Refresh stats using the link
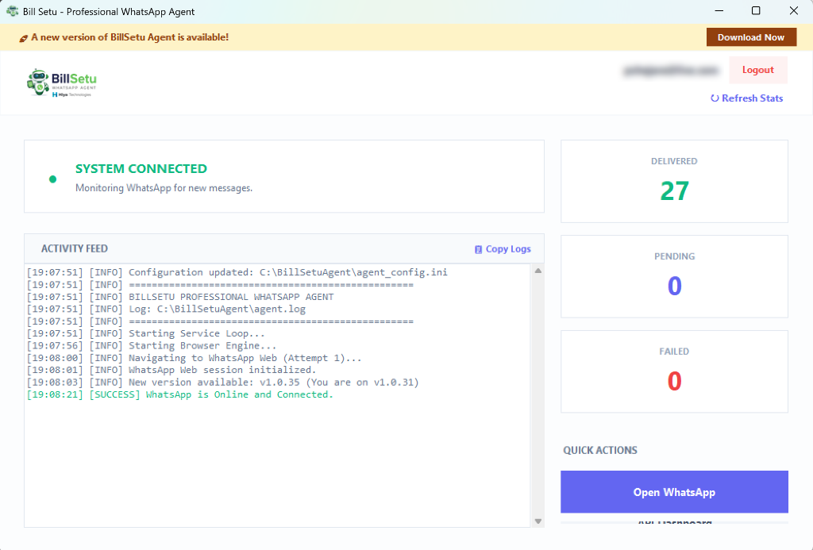The height and width of the screenshot is (550, 813). (746, 98)
